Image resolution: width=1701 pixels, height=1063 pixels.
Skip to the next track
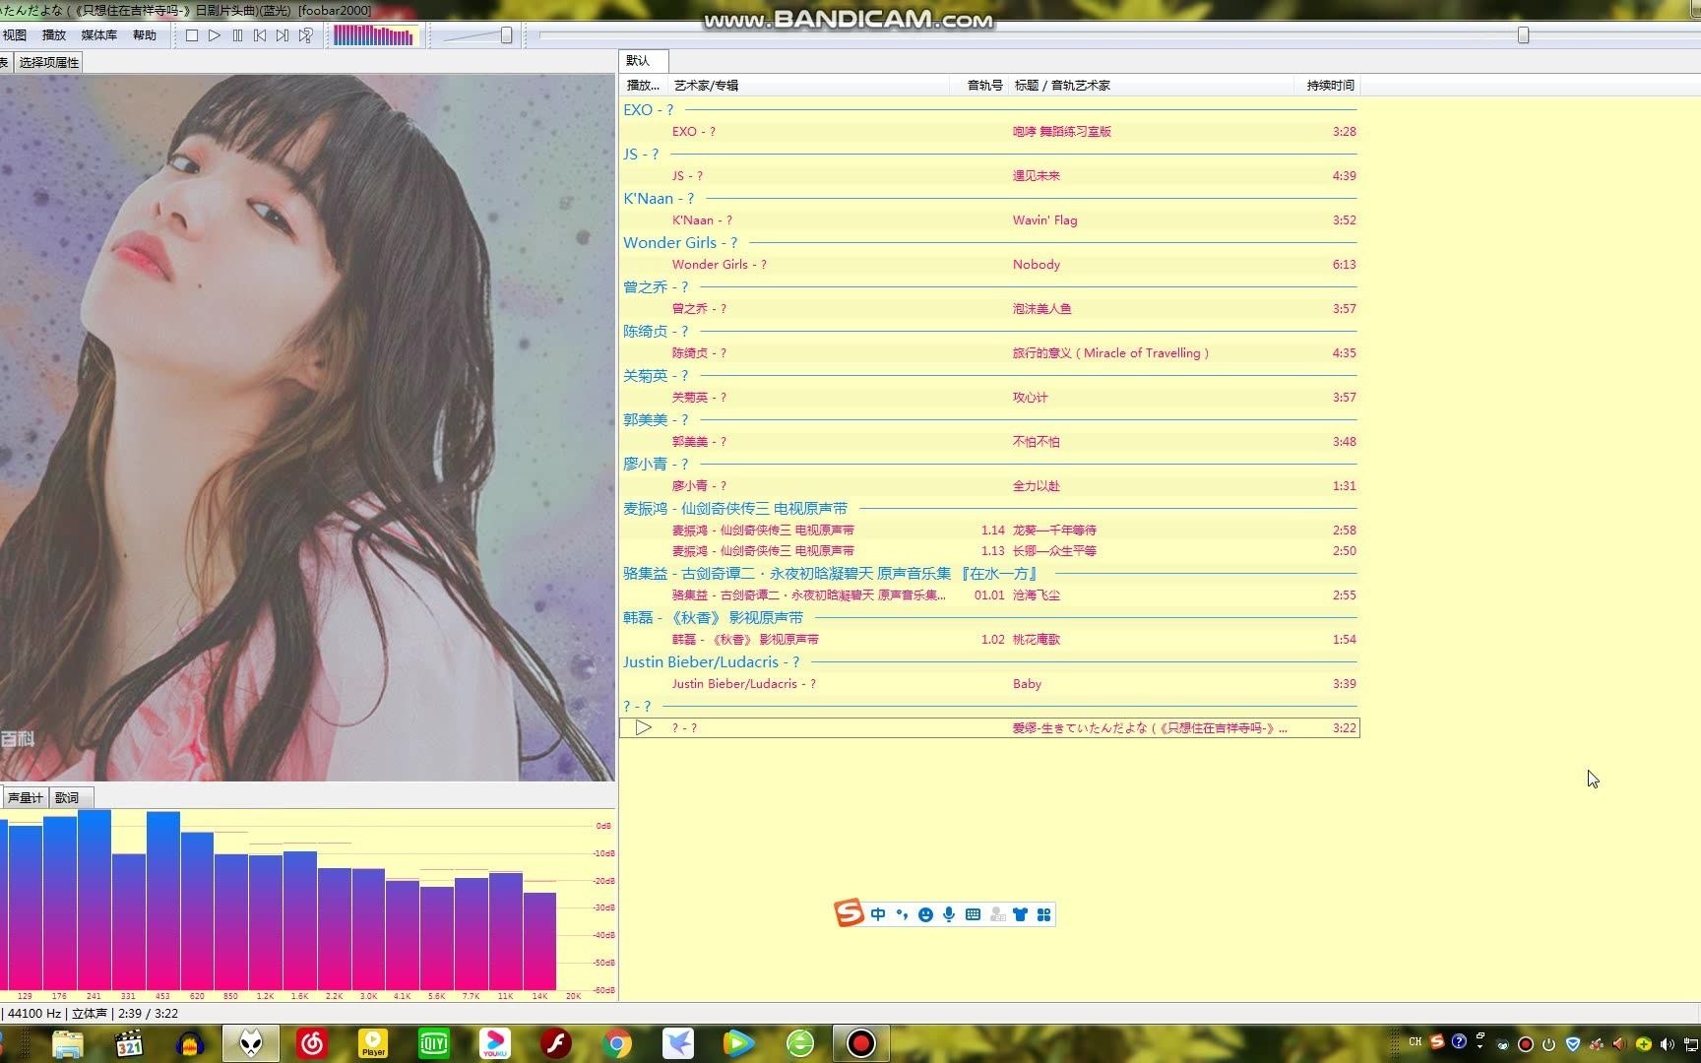(283, 35)
